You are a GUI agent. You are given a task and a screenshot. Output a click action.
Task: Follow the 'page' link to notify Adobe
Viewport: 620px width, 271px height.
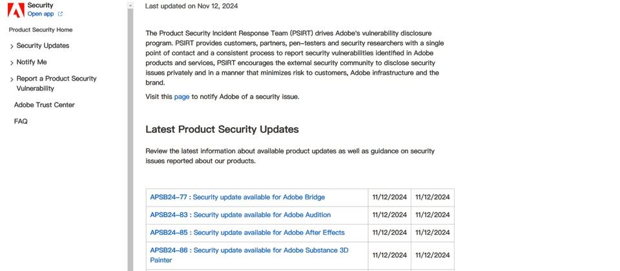pos(182,96)
